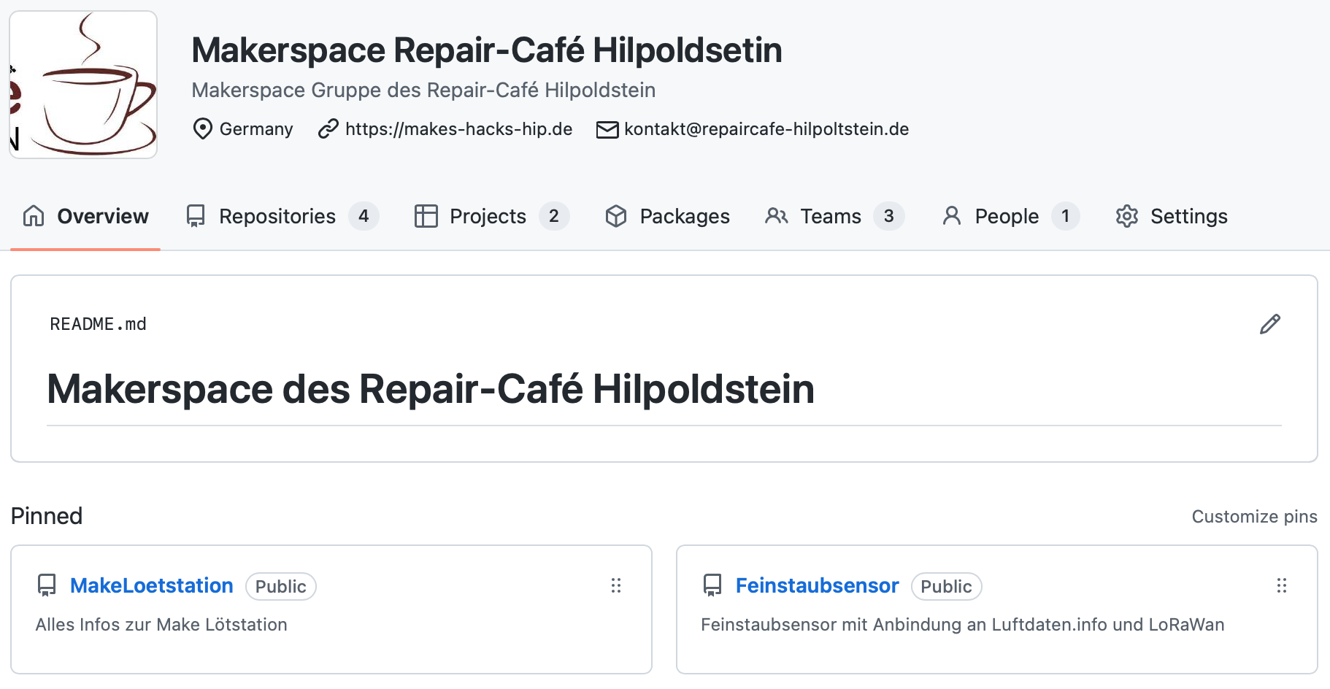Screen dimensions: 1330x689
Task: Click the email envelope icon
Action: (607, 129)
